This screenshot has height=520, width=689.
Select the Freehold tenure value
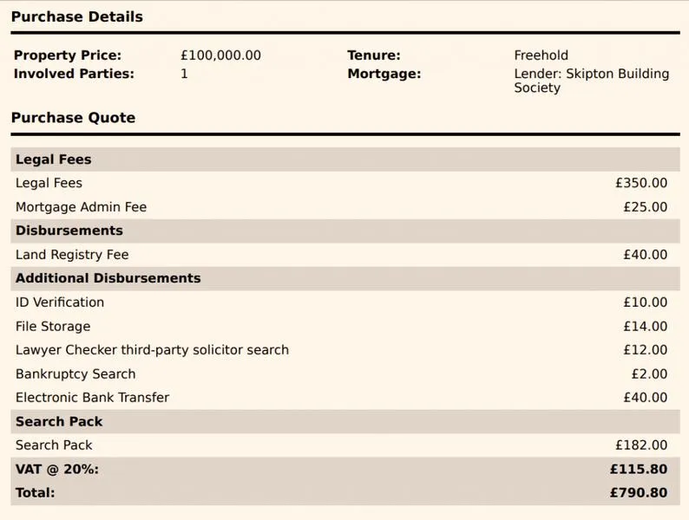(x=541, y=55)
